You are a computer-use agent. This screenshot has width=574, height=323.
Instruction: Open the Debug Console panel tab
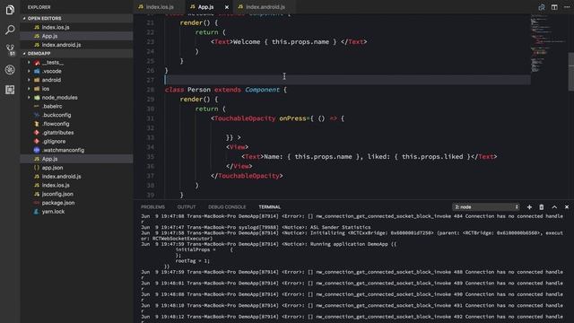click(x=227, y=207)
